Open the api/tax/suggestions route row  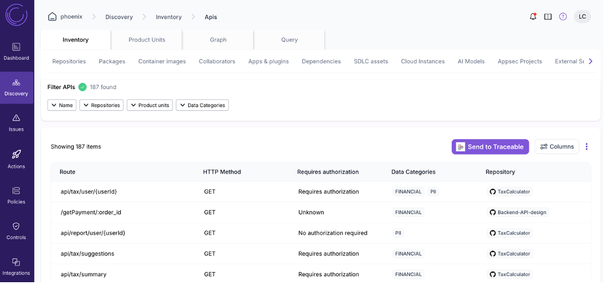coord(321,253)
